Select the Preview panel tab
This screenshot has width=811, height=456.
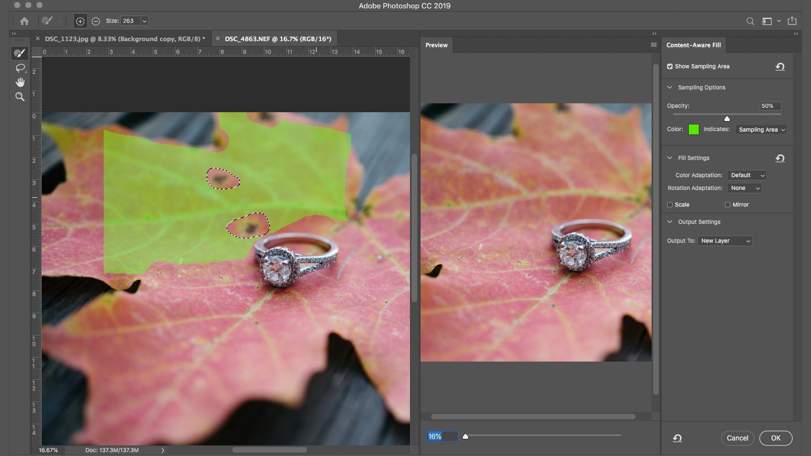pyautogui.click(x=437, y=45)
